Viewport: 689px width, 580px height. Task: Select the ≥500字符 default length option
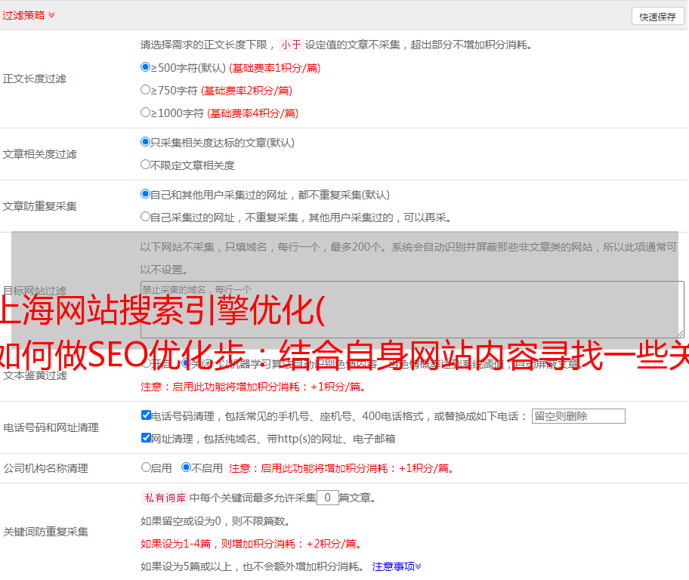[x=146, y=67]
